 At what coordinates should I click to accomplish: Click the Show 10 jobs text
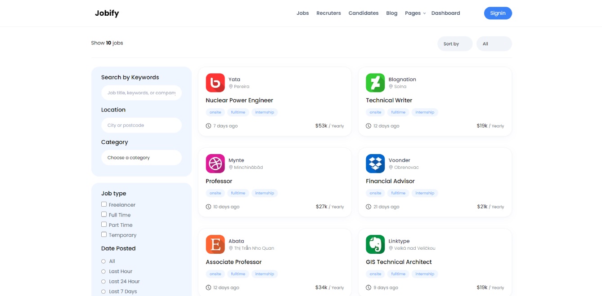(x=107, y=43)
